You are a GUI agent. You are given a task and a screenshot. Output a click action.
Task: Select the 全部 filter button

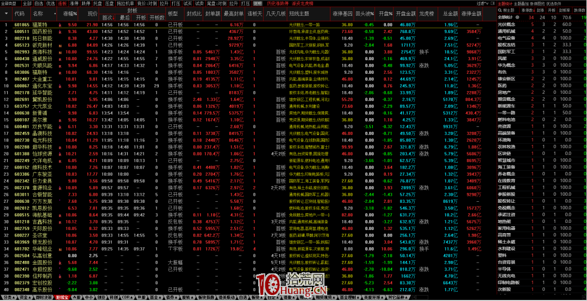(x=27, y=3)
